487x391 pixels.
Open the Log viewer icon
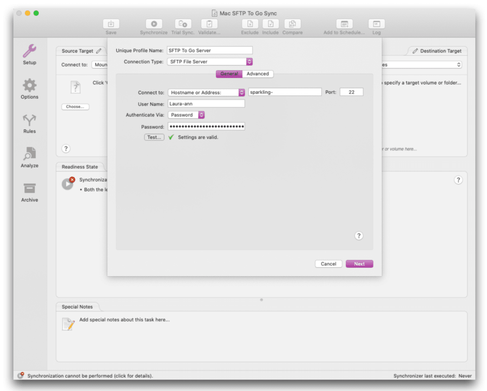click(376, 24)
